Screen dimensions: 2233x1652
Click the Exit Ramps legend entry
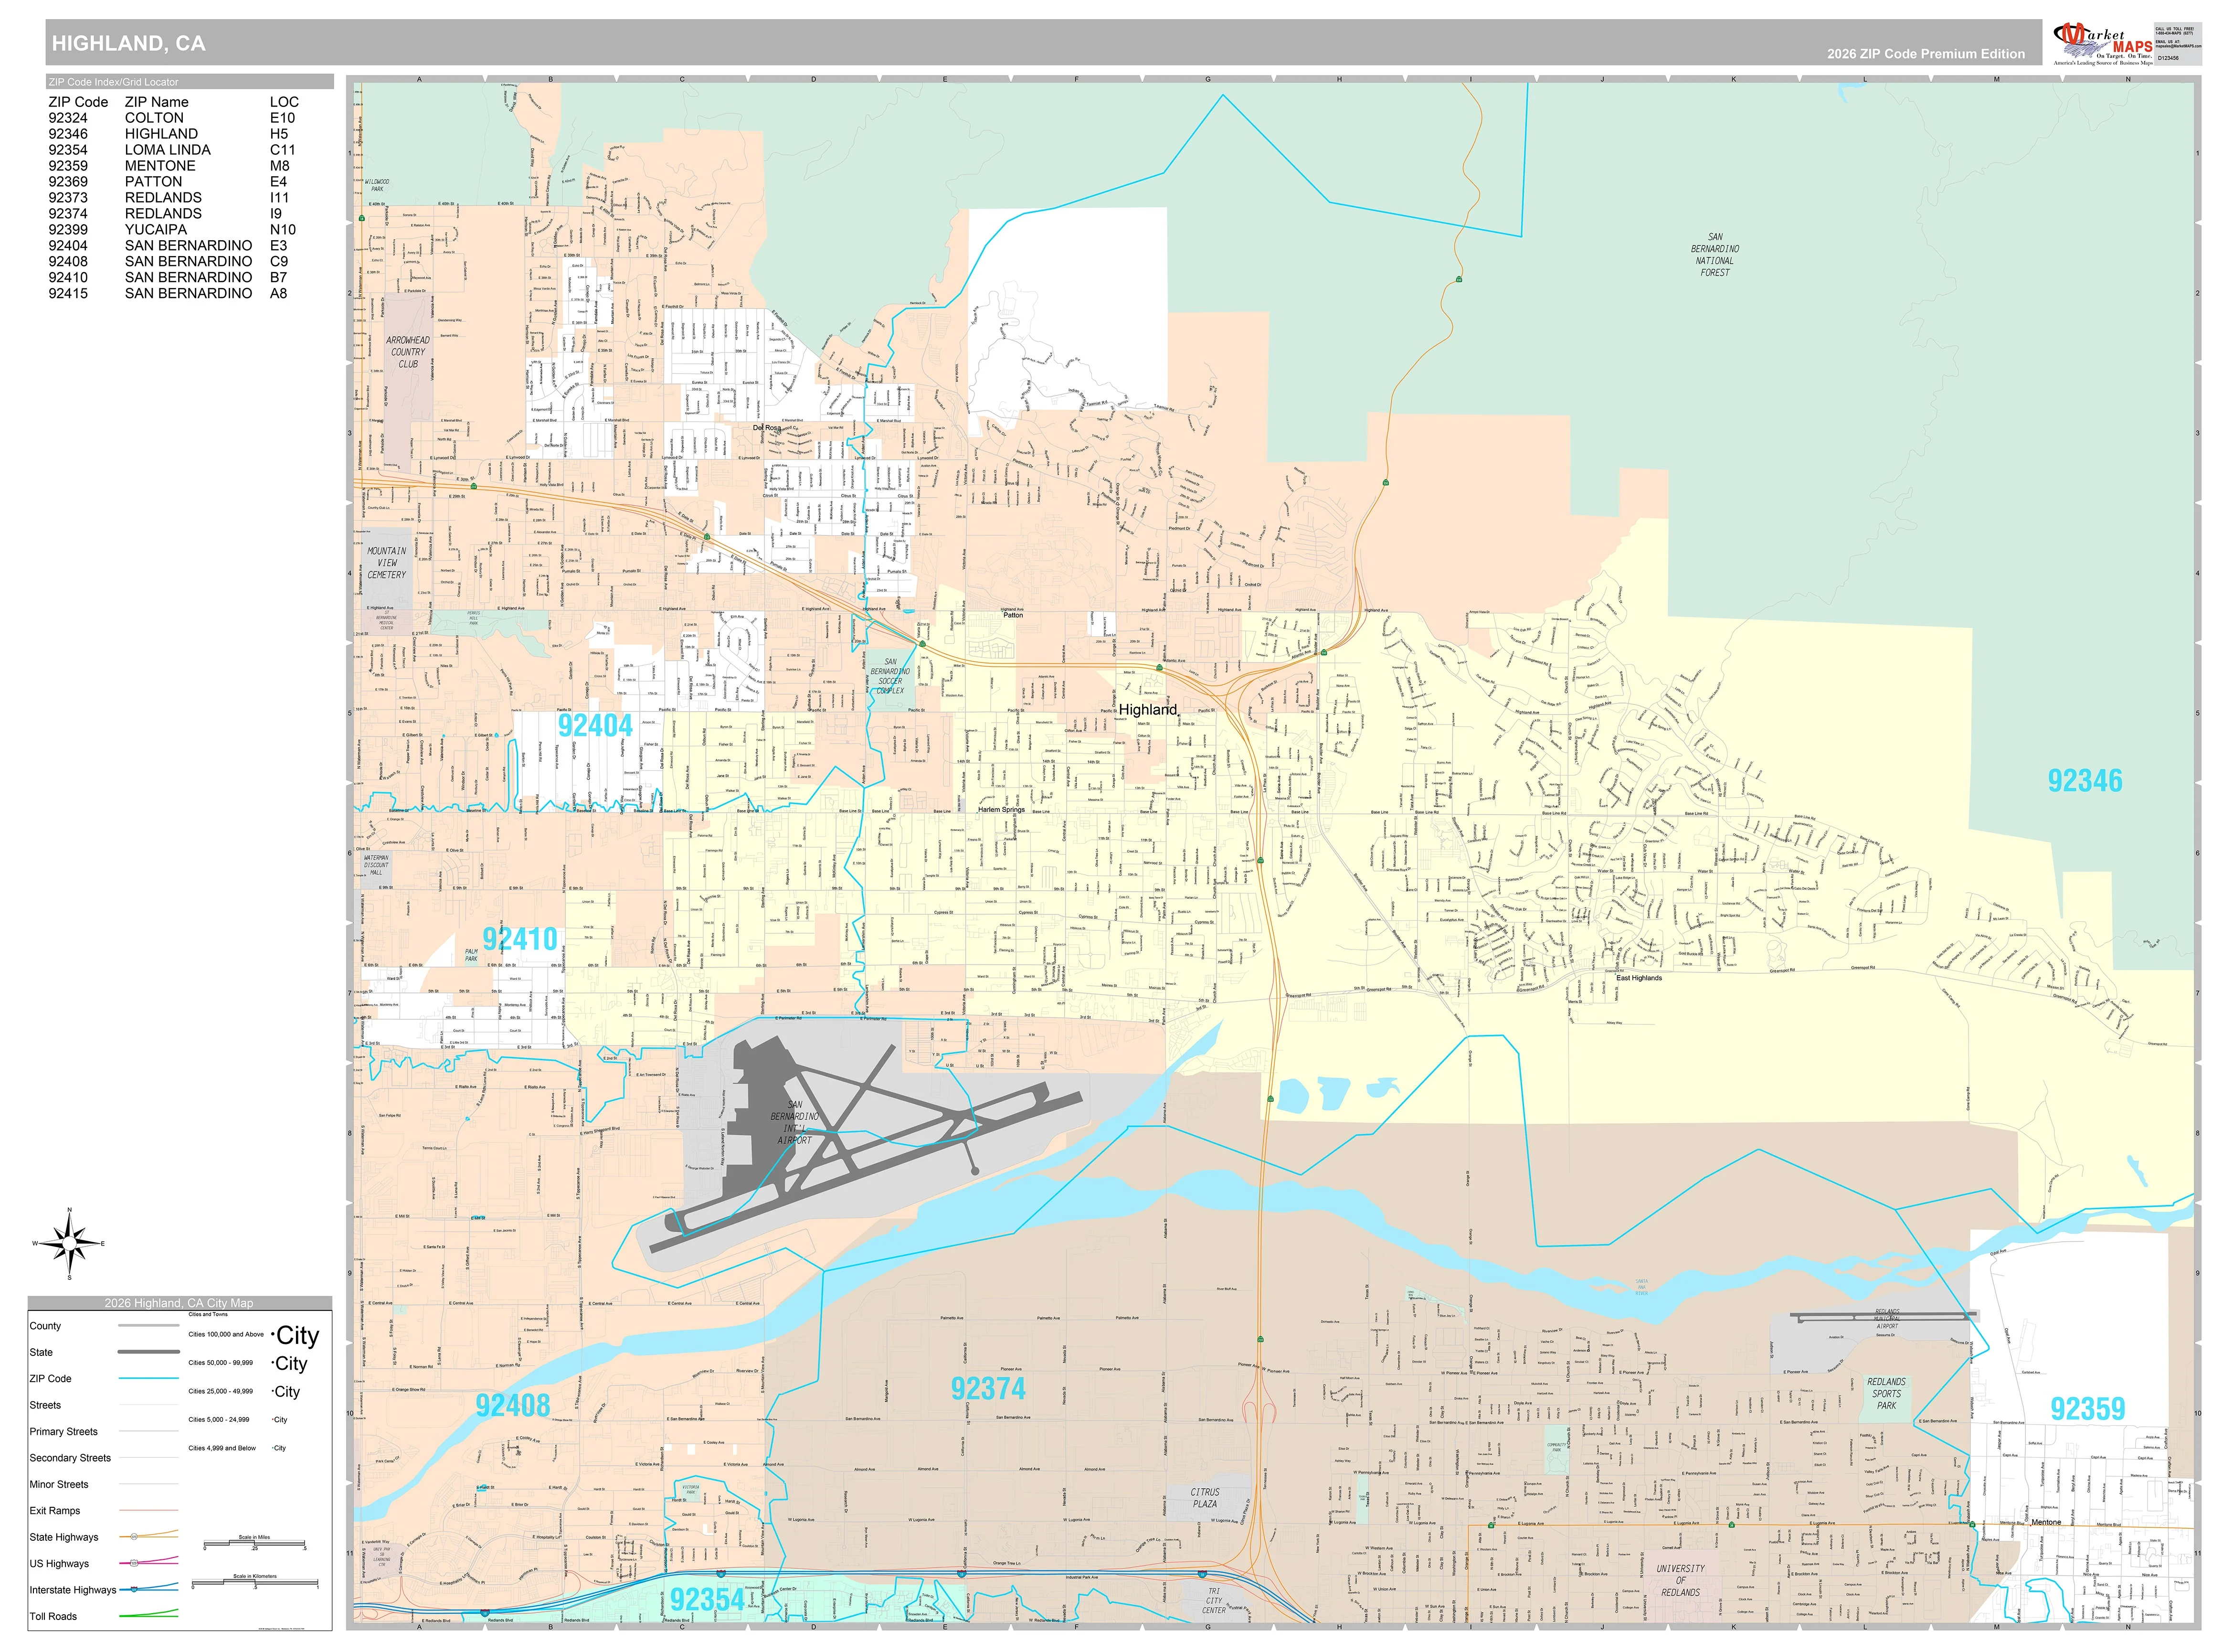click(55, 1511)
